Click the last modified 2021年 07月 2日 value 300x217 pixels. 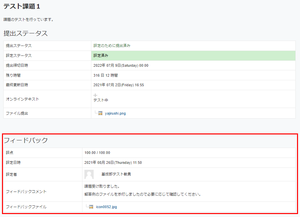pos(118,85)
